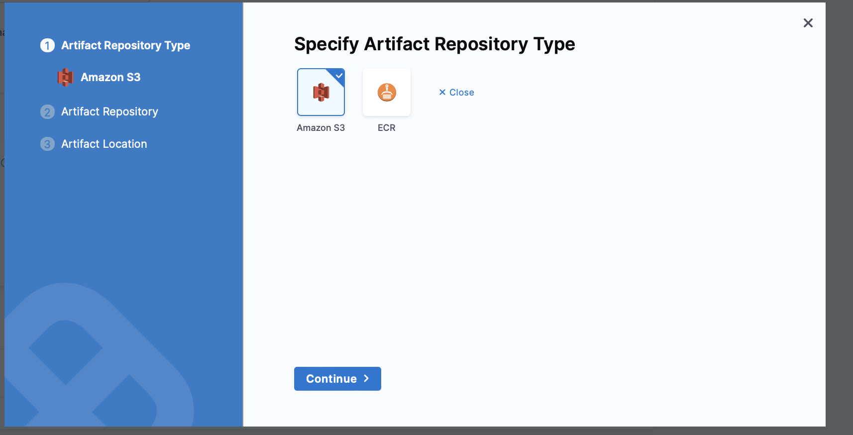Click the Continue button

pyautogui.click(x=337, y=379)
